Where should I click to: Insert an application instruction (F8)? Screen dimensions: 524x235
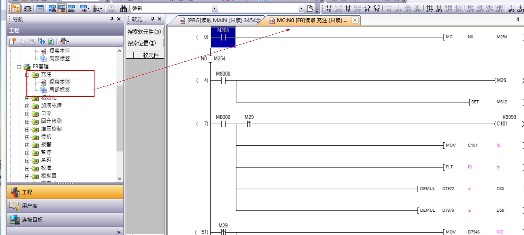377,9
